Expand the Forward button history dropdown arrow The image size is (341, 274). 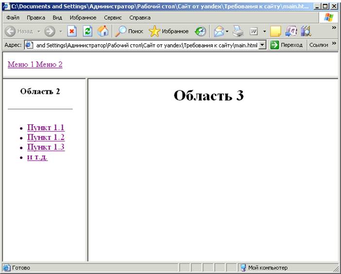pos(61,31)
